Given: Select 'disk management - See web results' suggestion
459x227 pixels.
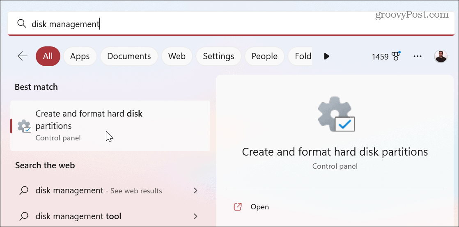Looking at the screenshot, I should [x=110, y=191].
